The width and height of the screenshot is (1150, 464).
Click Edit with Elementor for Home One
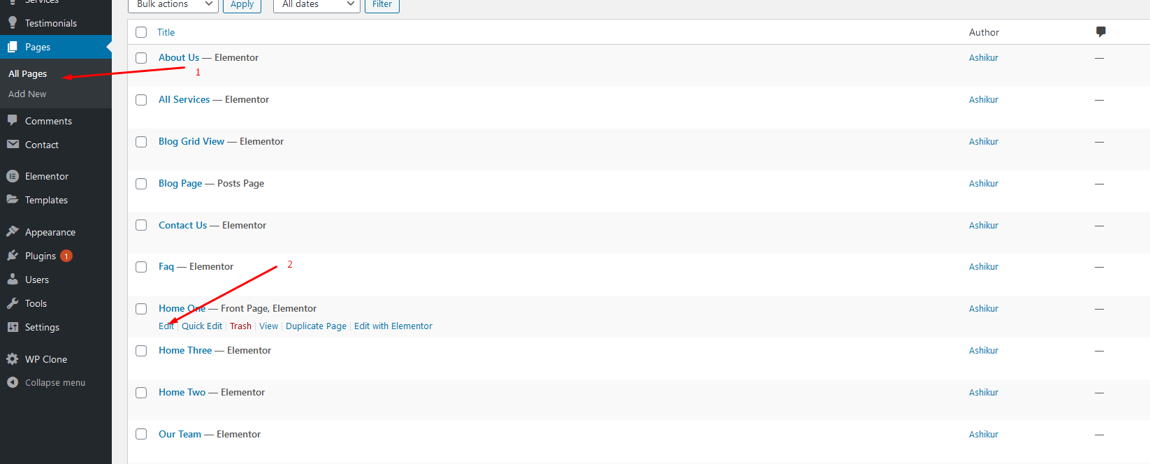pyautogui.click(x=393, y=326)
